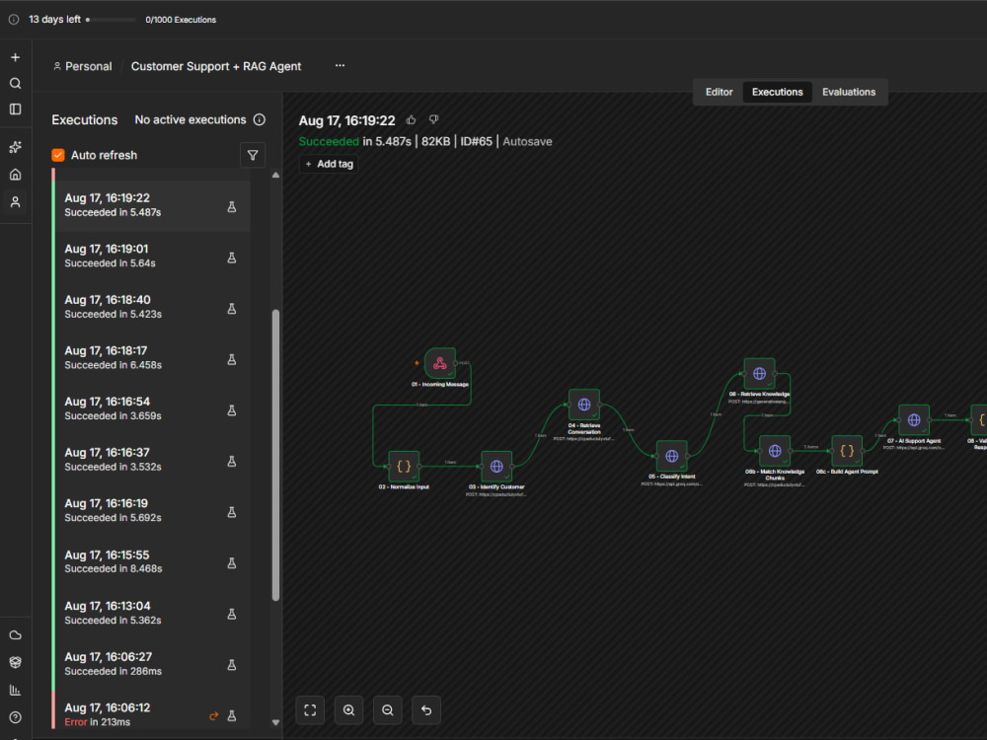Click the retry arrow on 16:06:12 error execution

(x=214, y=716)
